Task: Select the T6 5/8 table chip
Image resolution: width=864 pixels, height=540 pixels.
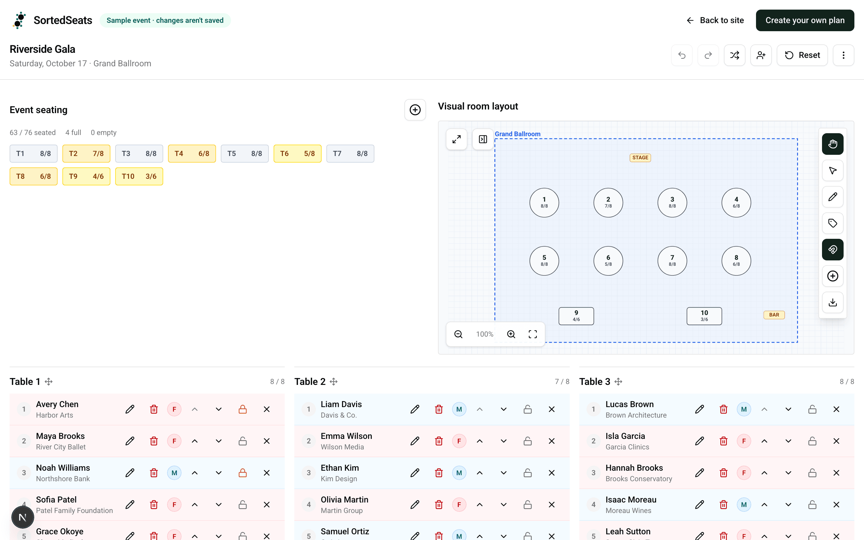Action: tap(297, 154)
